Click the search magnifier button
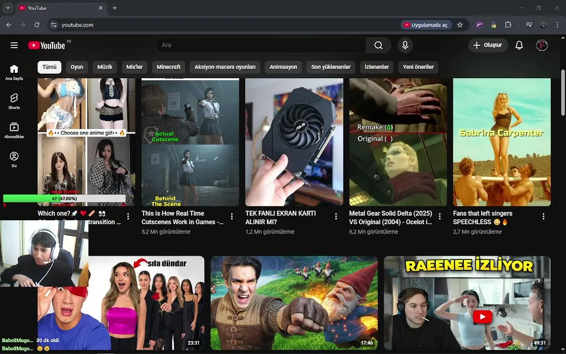This screenshot has height=354, width=566. tap(378, 45)
